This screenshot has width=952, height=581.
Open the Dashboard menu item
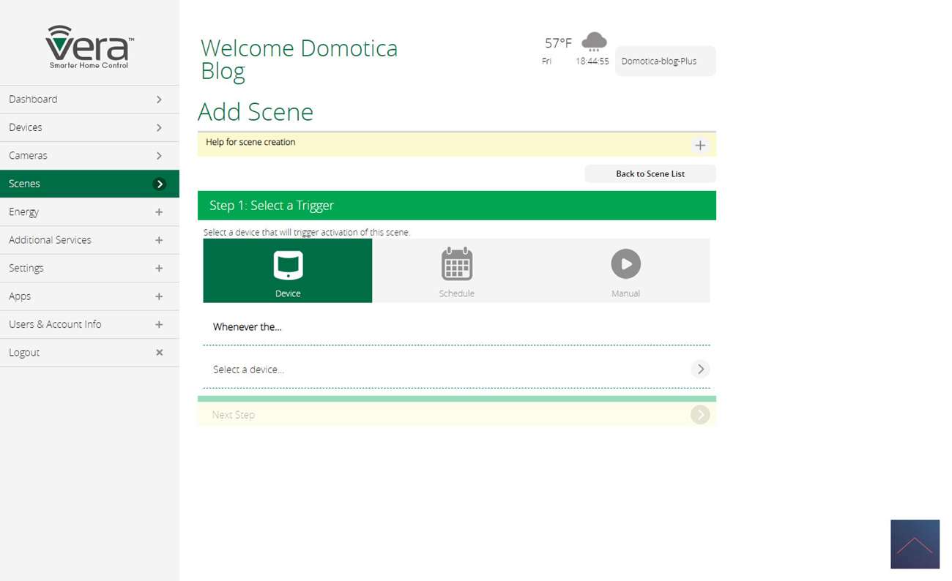click(x=89, y=100)
